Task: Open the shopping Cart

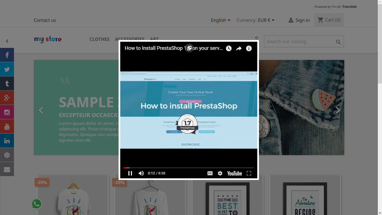Action: pos(329,20)
